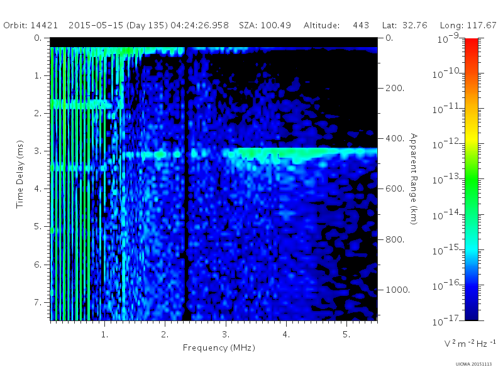Click the '2.' tick on time delay axis
The height and width of the screenshot is (377, 503).
pos(38,114)
